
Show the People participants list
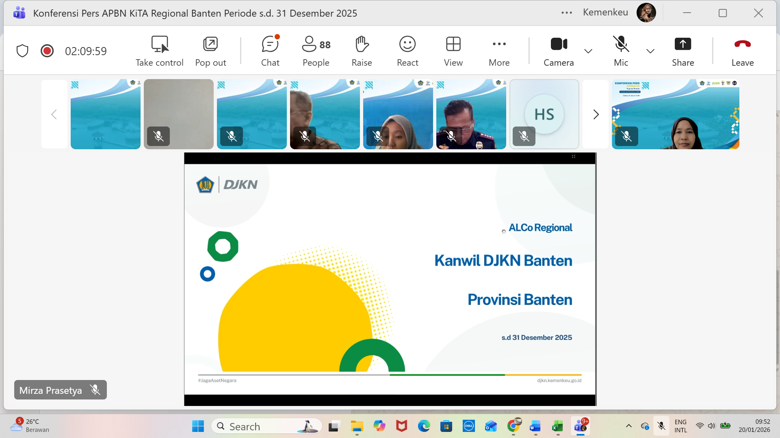316,51
